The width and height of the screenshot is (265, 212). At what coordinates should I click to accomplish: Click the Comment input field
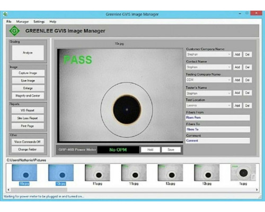[x=218, y=140]
